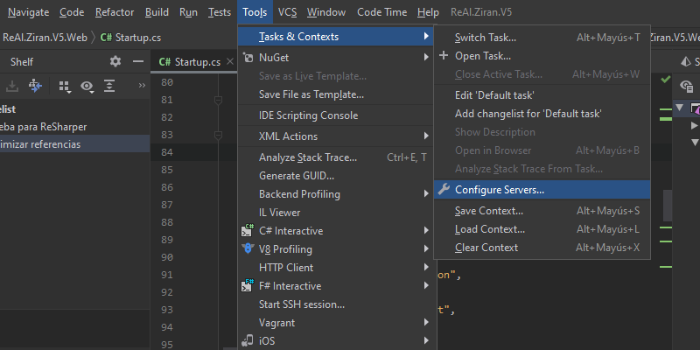This screenshot has width=700, height=350.
Task: Open the Tests menu
Action: click(x=220, y=12)
